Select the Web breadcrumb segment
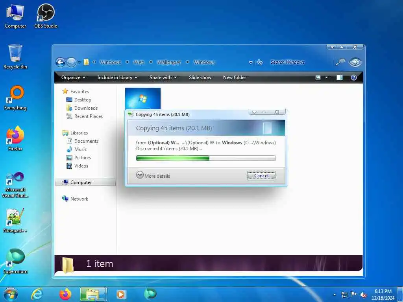Screen dimensions: 403x302 pyautogui.click(x=139, y=63)
